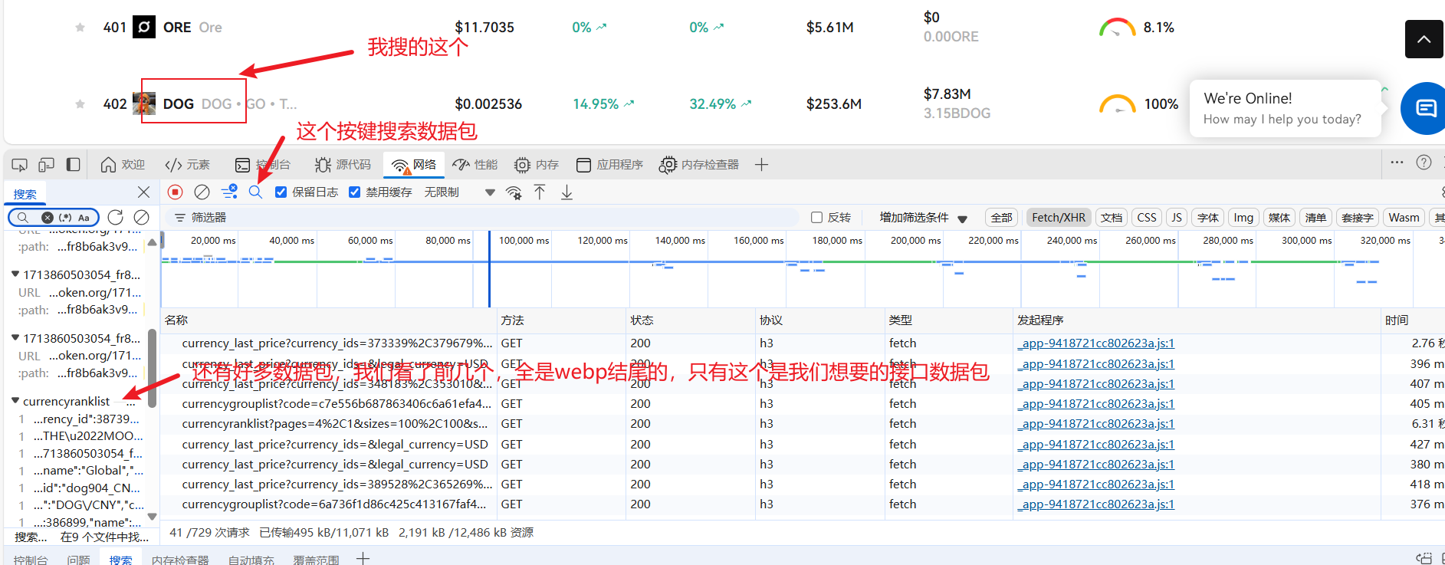Clear the search input text

point(48,218)
